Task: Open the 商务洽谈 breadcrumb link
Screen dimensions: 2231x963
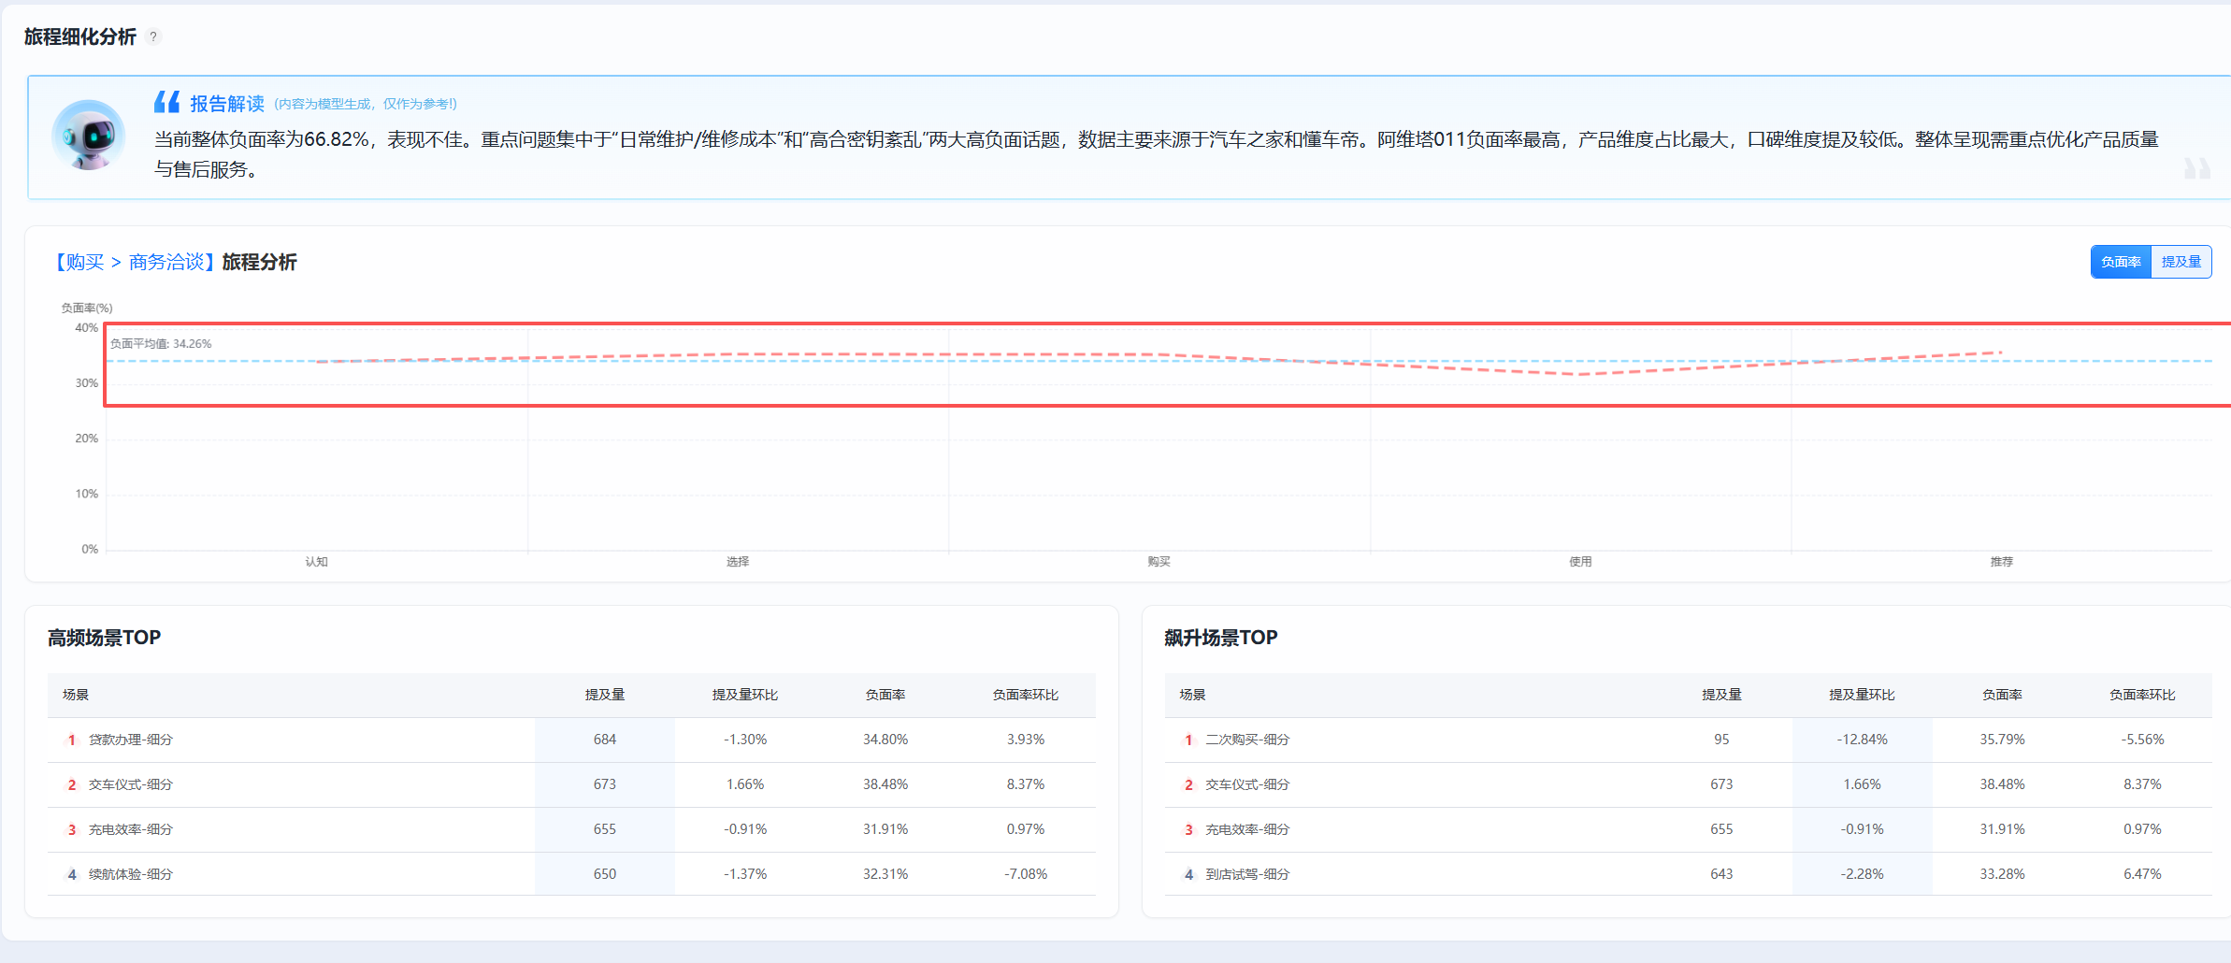Action: [166, 262]
